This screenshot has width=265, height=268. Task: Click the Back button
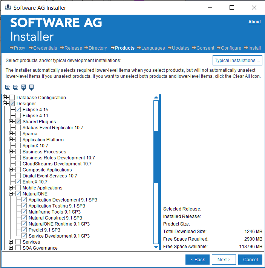click(198, 259)
